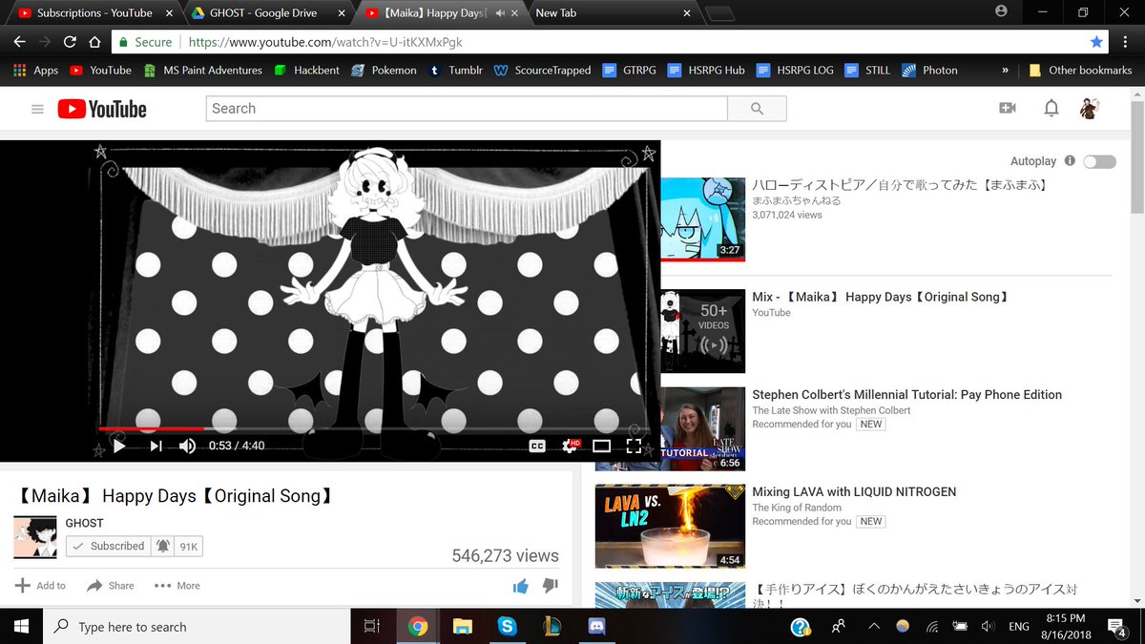This screenshot has height=644, width=1145.
Task: Open the Chrome menu (three dots)
Action: (x=1125, y=42)
